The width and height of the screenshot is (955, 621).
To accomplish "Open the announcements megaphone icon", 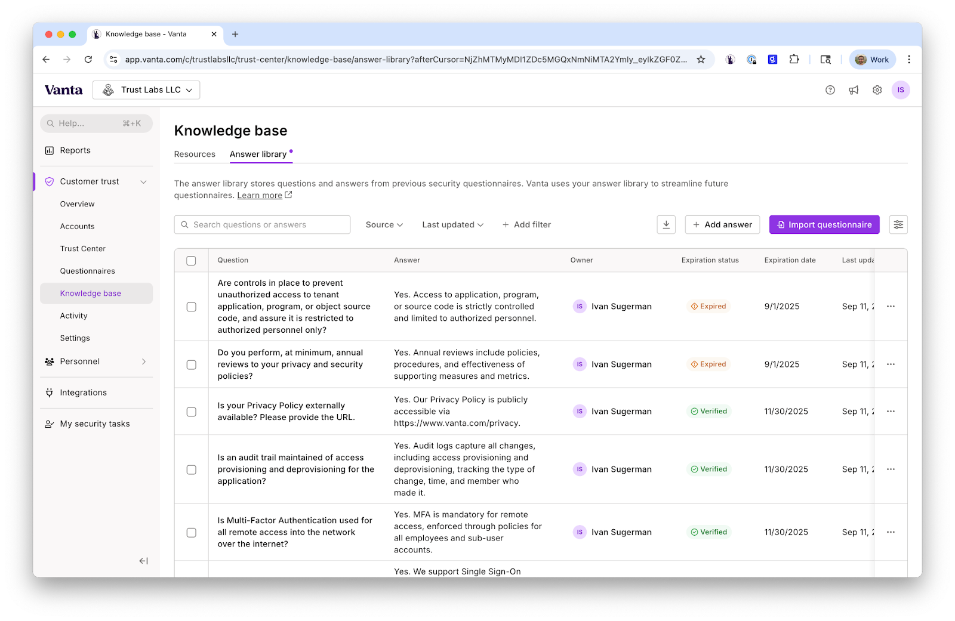I will point(854,90).
